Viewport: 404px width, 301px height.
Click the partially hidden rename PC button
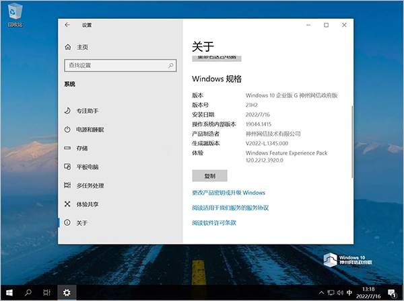(217, 58)
